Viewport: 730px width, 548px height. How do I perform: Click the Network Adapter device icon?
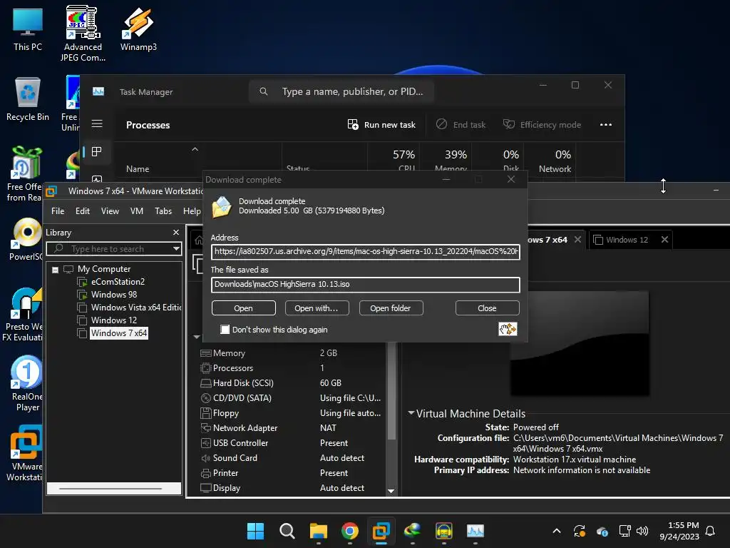(x=206, y=428)
